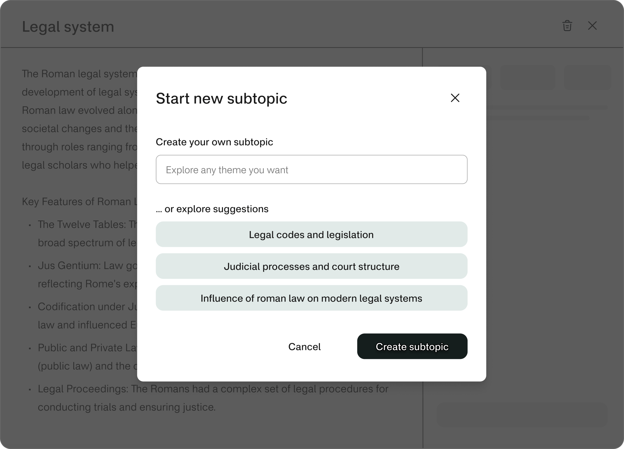
Task: Click the "Codification under" bullet item
Action: [87, 307]
